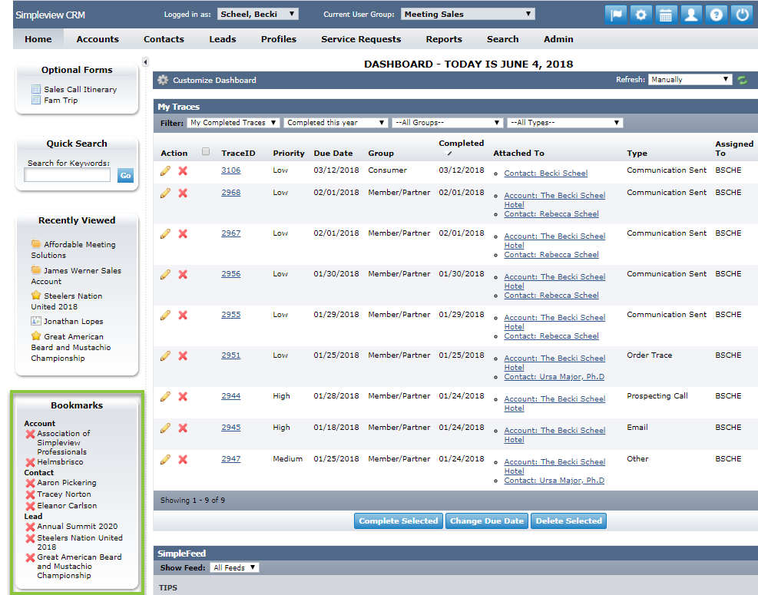Edit trace 2951 with pencil icon

pyautogui.click(x=165, y=355)
